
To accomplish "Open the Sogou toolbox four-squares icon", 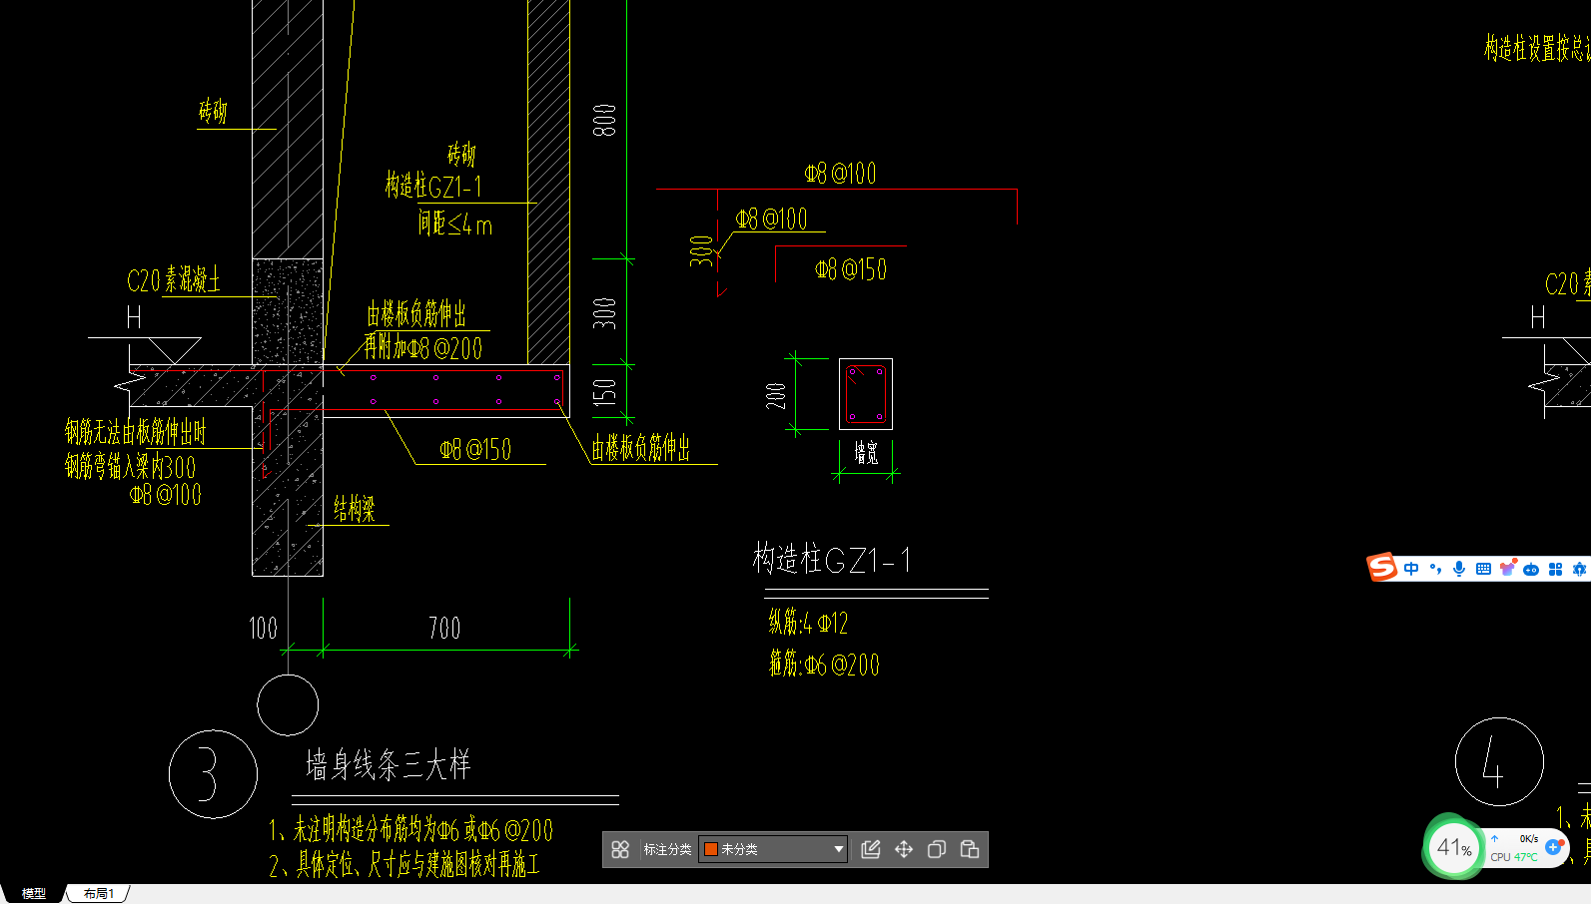I will point(1555,569).
